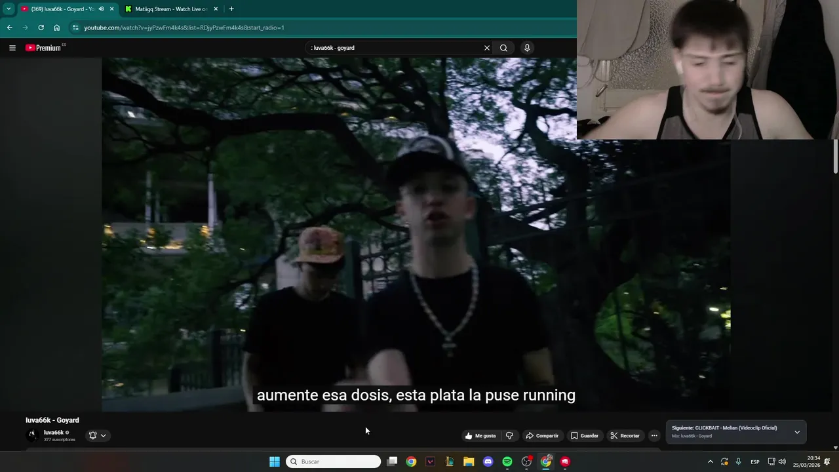Launch Chrome from the taskbar

[411, 462]
